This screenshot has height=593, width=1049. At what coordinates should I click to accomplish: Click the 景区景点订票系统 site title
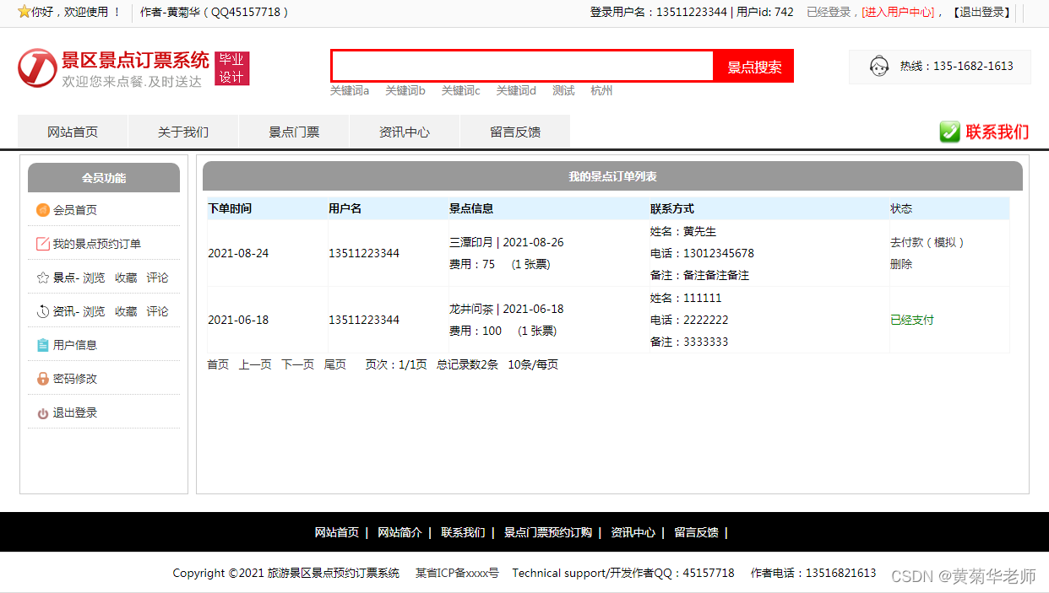pos(135,60)
